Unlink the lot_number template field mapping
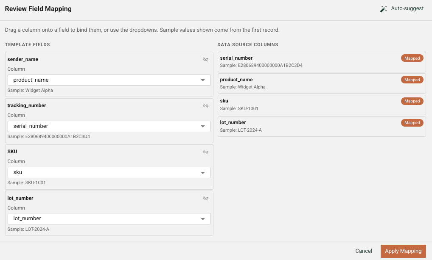432x260 pixels. click(205, 198)
